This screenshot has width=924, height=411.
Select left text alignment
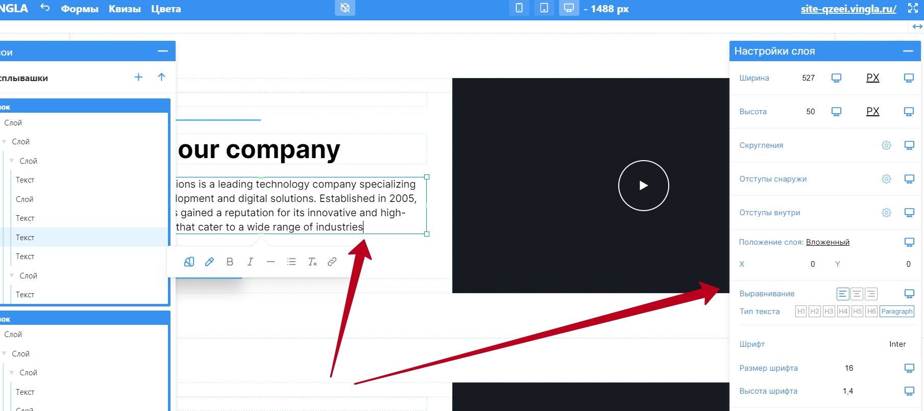(843, 294)
